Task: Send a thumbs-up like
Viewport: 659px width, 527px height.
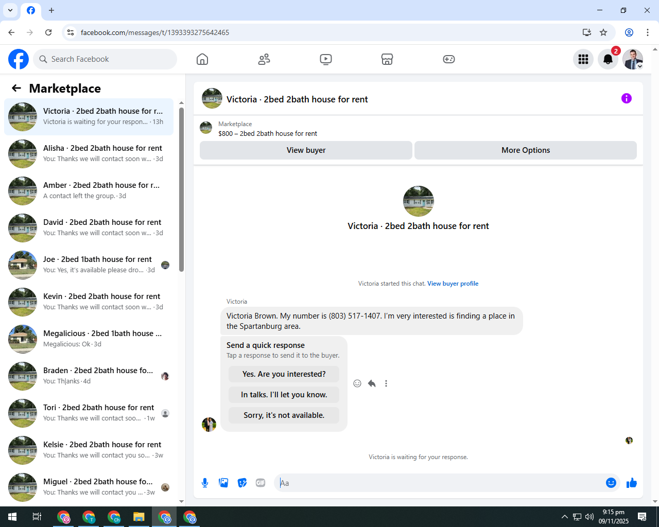Action: tap(632, 483)
